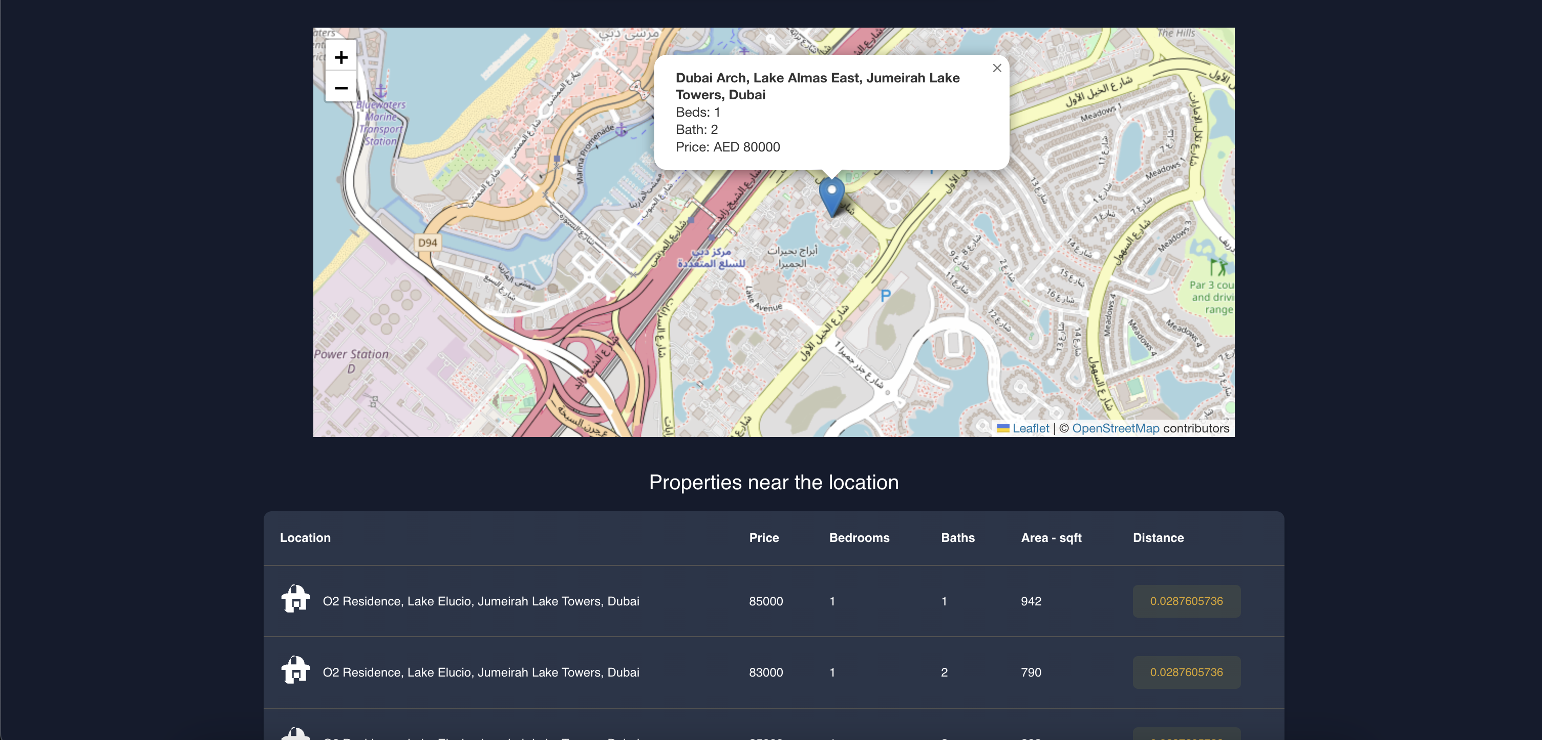Click 'Beds: 1' in the popup
The image size is (1542, 740).
coord(697,113)
